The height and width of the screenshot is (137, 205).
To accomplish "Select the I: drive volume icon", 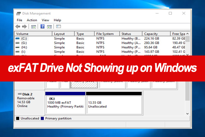I will click(17, 52).
